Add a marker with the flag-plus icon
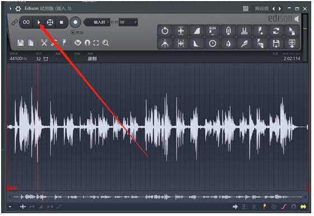The height and width of the screenshot is (216, 314). 260,31
